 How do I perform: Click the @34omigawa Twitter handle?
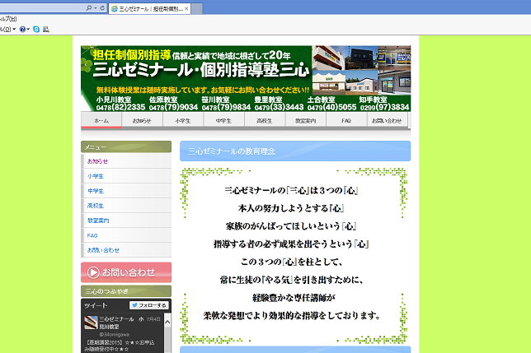114,334
